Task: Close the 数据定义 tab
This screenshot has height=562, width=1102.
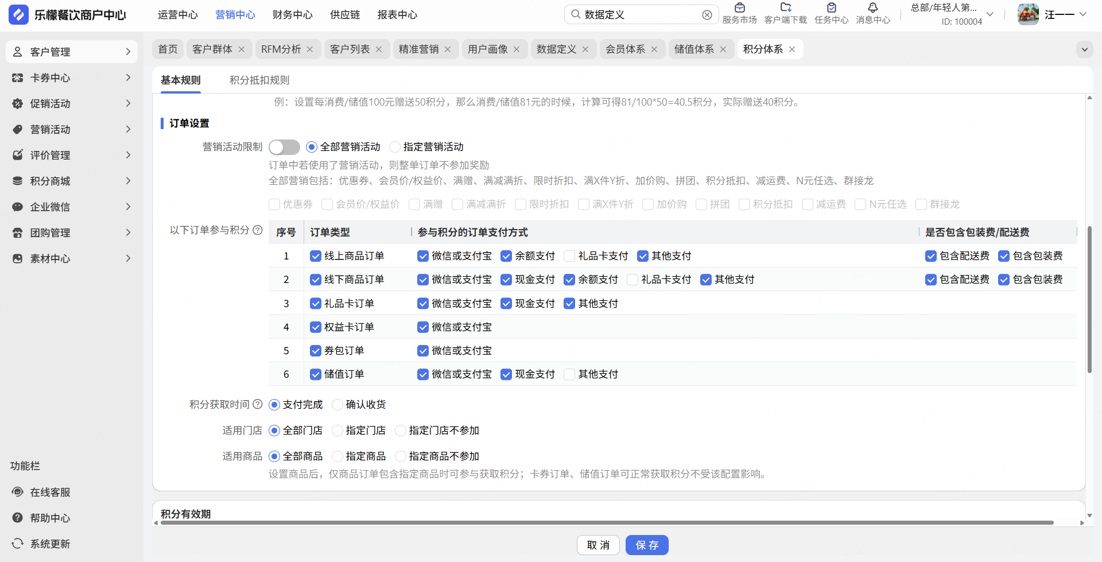Action: point(585,49)
